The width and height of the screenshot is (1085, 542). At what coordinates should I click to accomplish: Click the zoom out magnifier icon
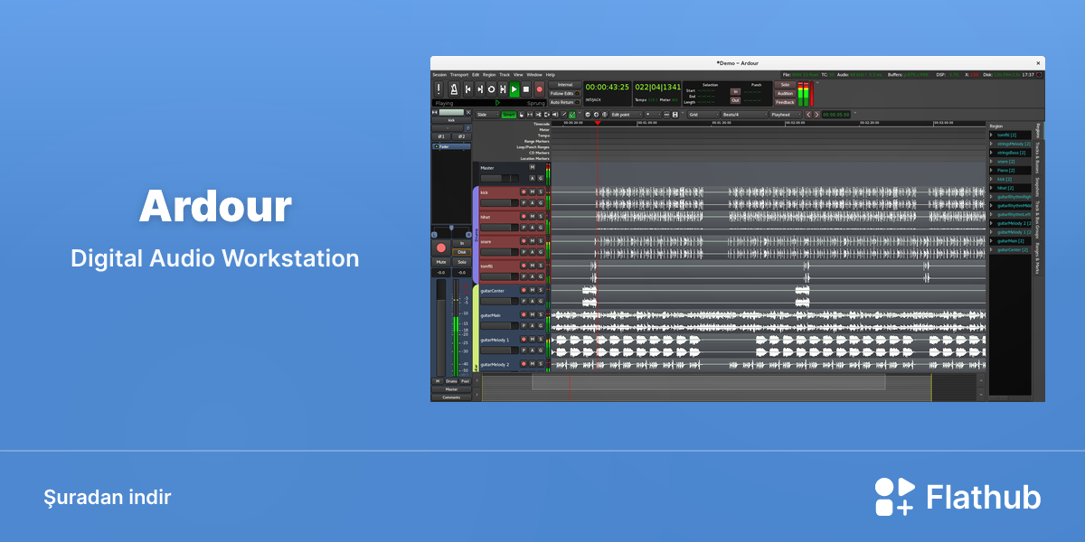point(588,115)
